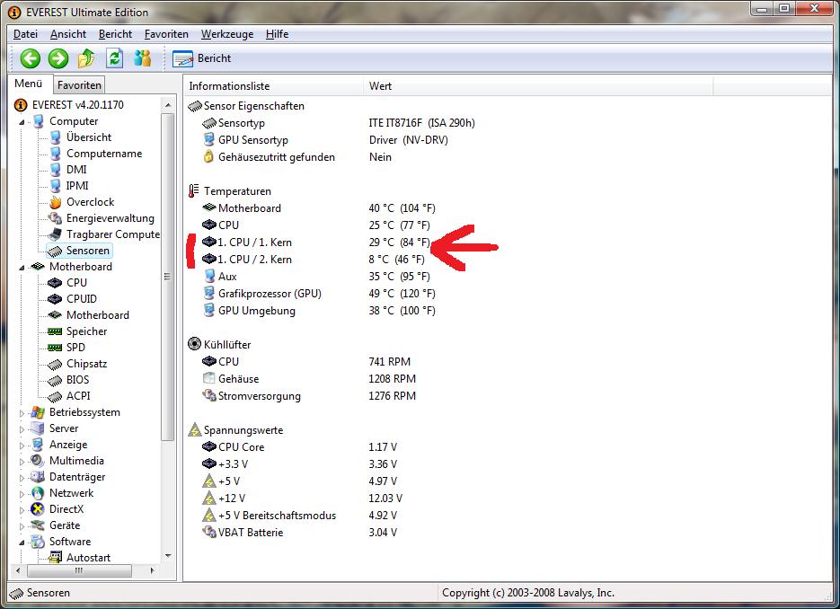Select the Grafikprozessor (GPU) row
Screen dimensions: 840x609
319,294
